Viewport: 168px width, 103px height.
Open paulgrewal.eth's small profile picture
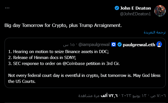pyautogui.click(x=159, y=44)
